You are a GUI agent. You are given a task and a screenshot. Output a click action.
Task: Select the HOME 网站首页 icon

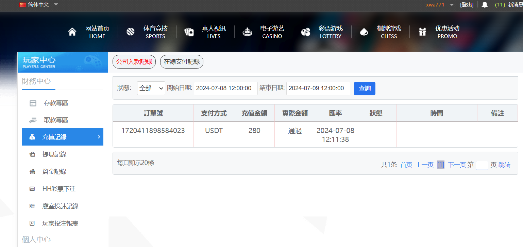point(72,32)
